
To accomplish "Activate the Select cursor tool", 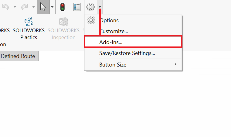I will tap(43, 7).
